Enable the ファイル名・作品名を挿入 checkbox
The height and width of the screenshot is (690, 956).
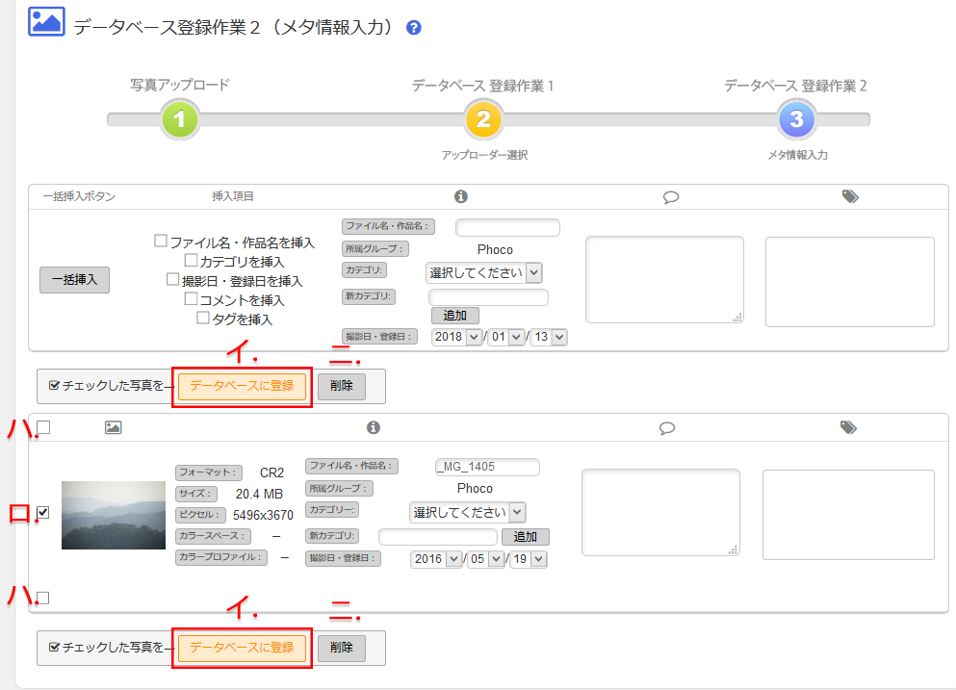pos(162,242)
